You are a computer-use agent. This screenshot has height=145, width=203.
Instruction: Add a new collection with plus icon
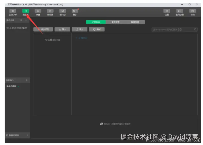point(26,20)
